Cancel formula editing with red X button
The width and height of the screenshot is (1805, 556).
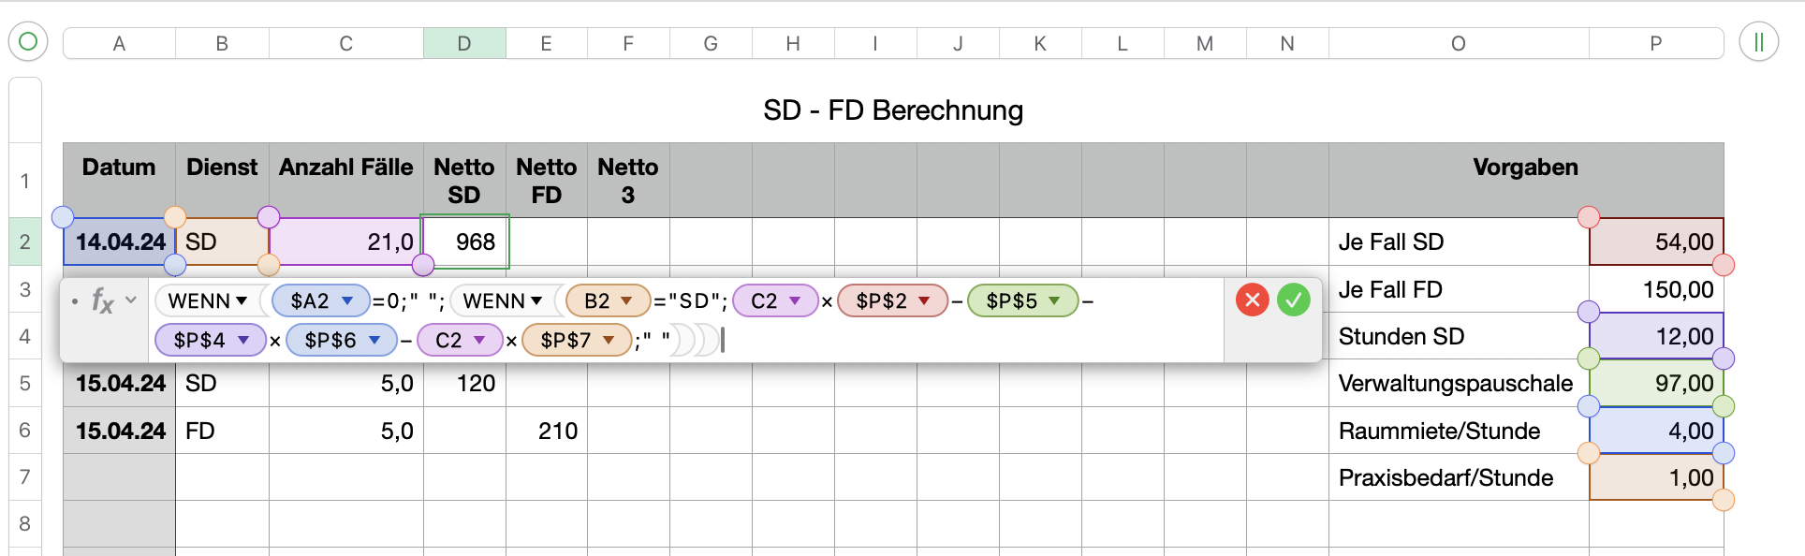click(1252, 300)
